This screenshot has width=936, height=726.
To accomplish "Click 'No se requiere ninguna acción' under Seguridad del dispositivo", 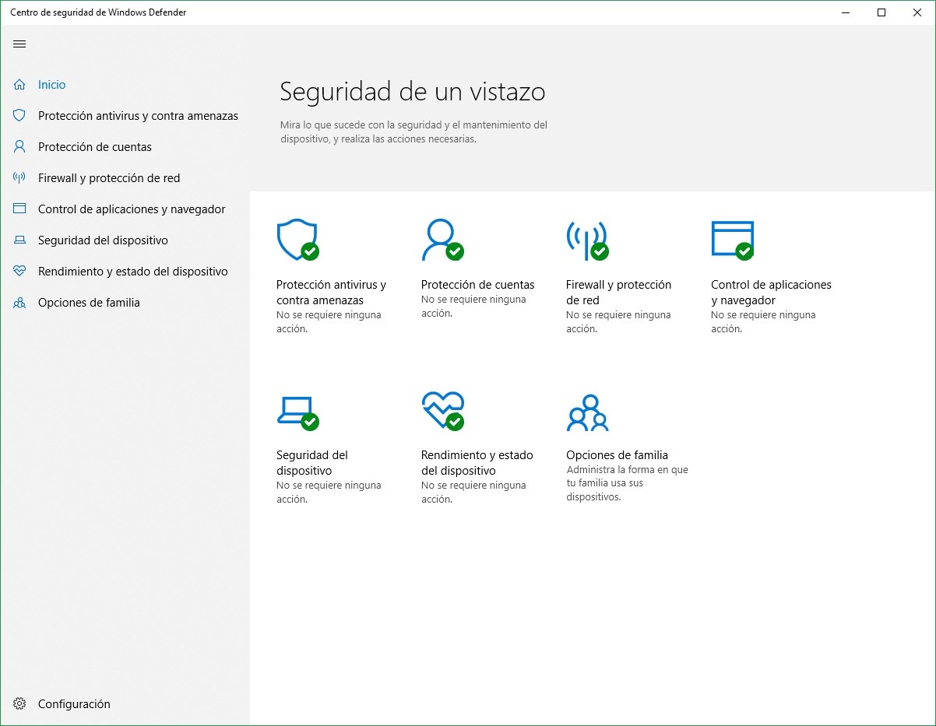I will tap(329, 492).
